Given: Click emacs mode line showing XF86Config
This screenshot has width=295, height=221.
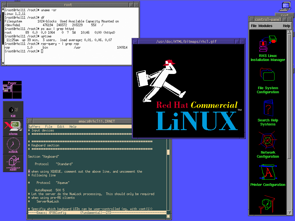Looking at the screenshot, I should (97, 213).
